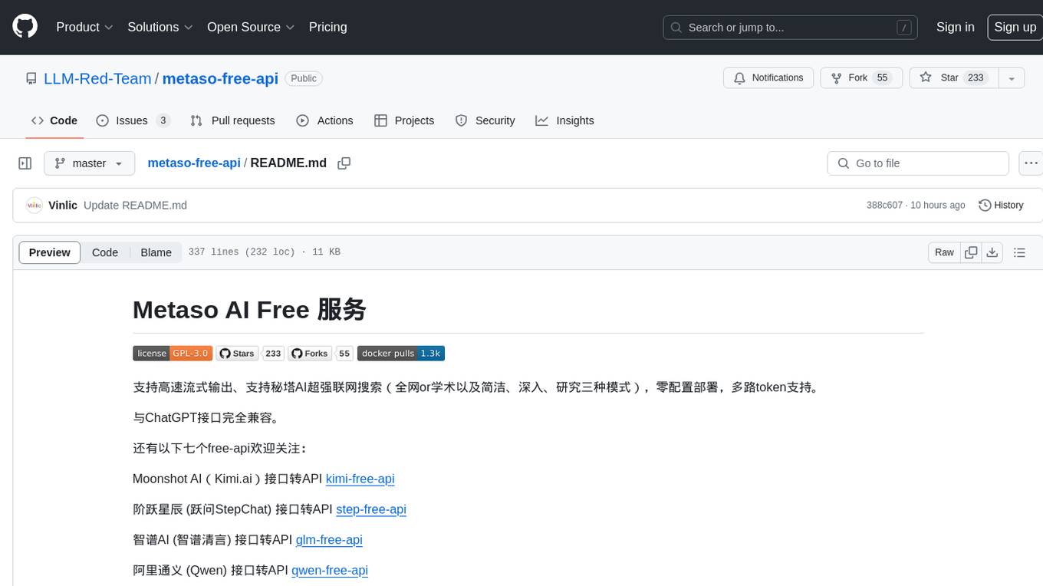The width and height of the screenshot is (1043, 586).
Task: Open the Vinlic author link
Action: click(x=63, y=206)
